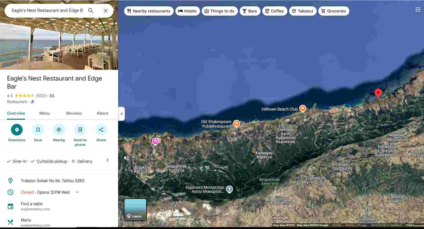Clear the search box with X
Image resolution: width=424 pixels, height=229 pixels.
pyautogui.click(x=106, y=11)
